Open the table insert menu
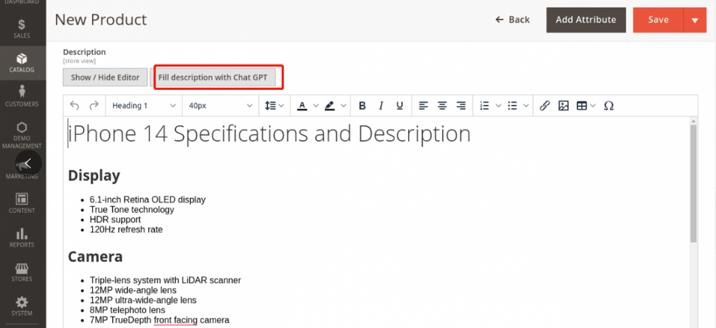716x328 pixels. 586,106
